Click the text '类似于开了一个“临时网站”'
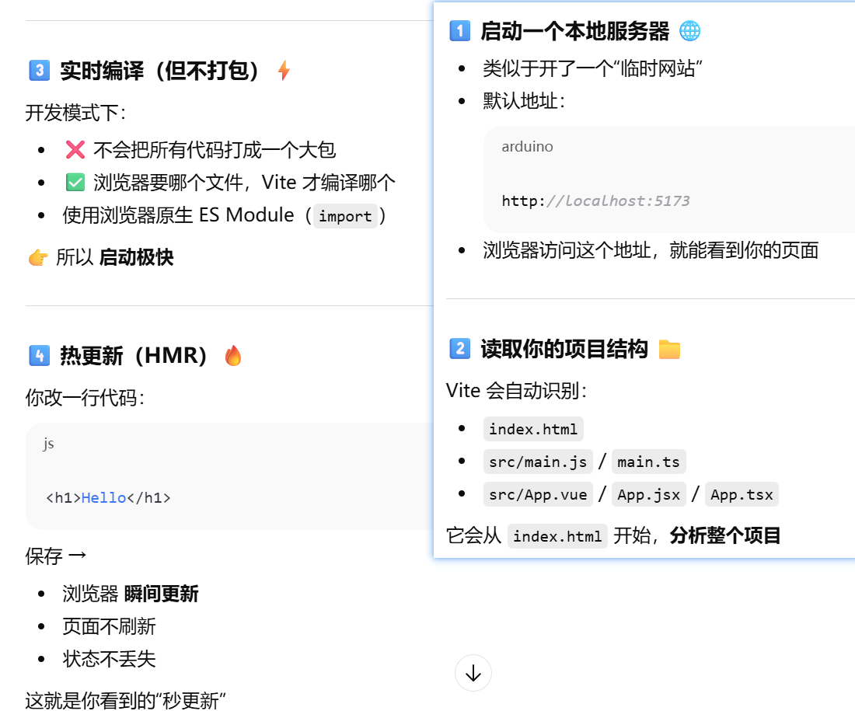The image size is (855, 711). [x=592, y=68]
